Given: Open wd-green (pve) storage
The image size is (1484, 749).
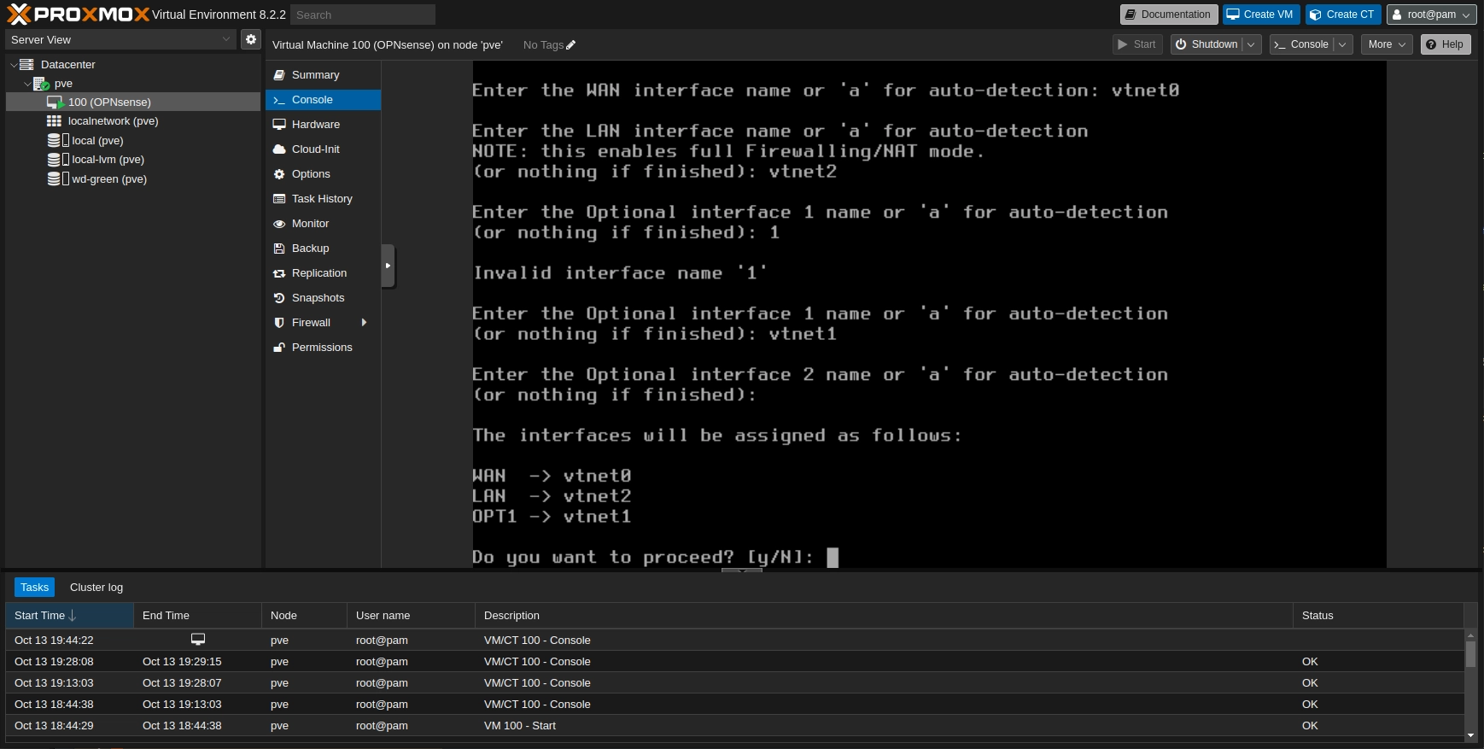Looking at the screenshot, I should point(109,178).
